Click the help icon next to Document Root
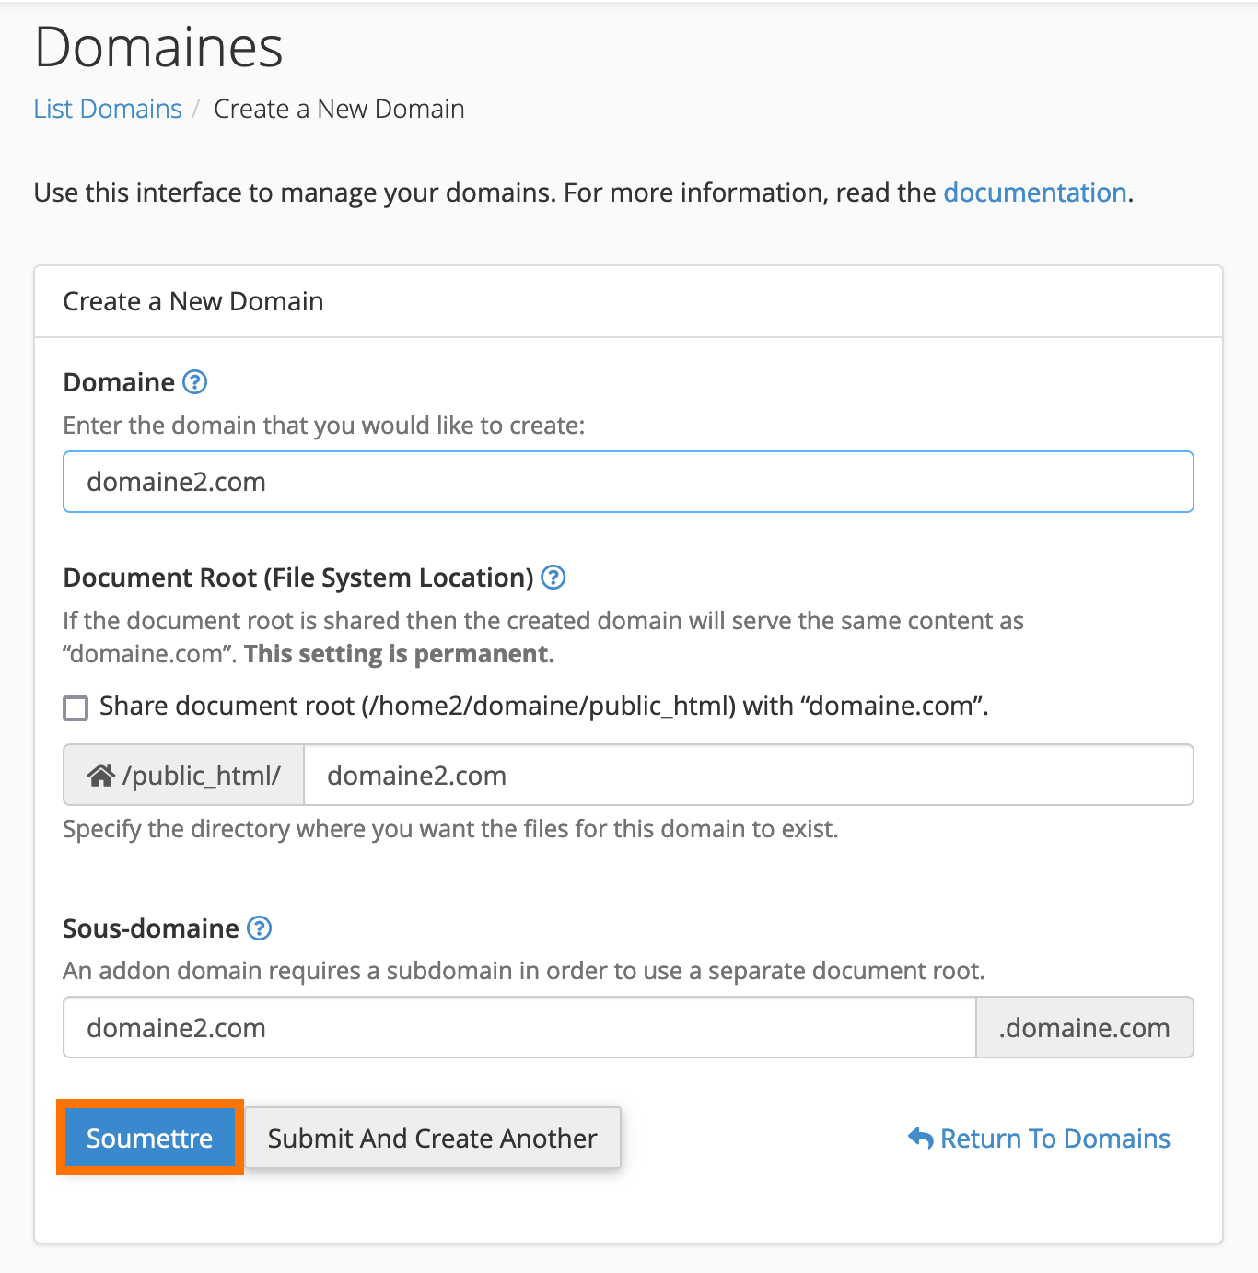 [x=553, y=578]
